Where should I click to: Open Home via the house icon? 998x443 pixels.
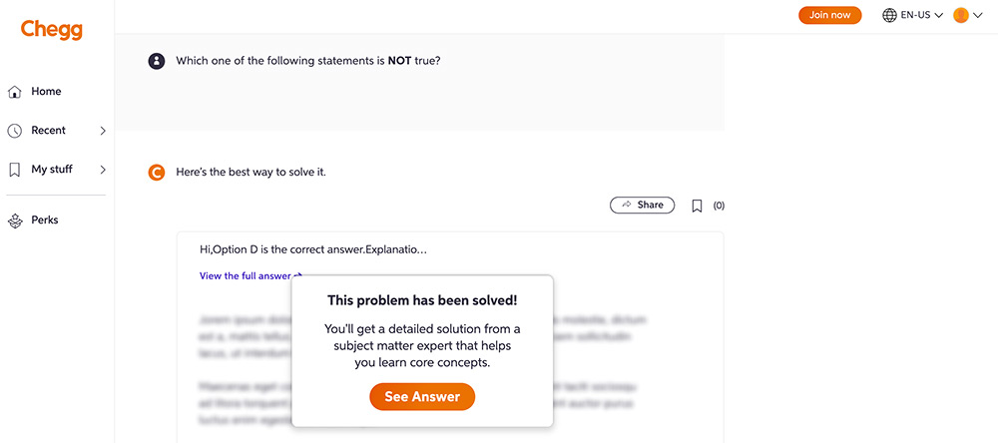coord(15,92)
